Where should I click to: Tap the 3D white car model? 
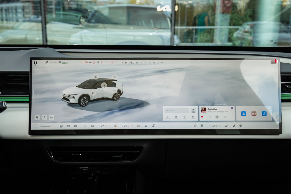(x=92, y=92)
